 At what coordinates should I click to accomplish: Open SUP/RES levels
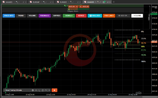coord(57,16)
